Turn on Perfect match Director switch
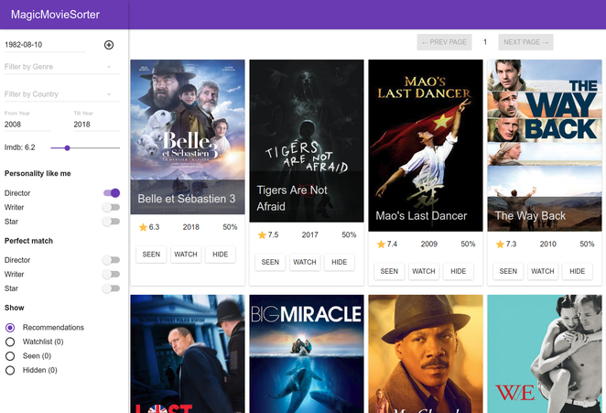Image resolution: width=606 pixels, height=413 pixels. click(111, 260)
